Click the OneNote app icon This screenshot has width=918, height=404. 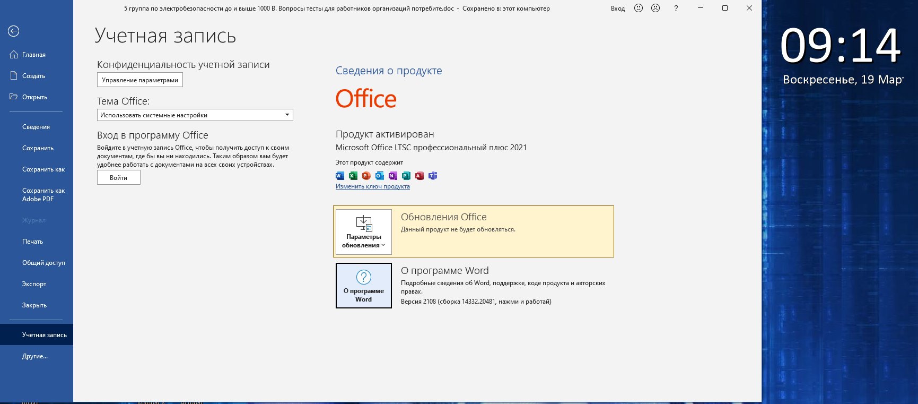(393, 176)
